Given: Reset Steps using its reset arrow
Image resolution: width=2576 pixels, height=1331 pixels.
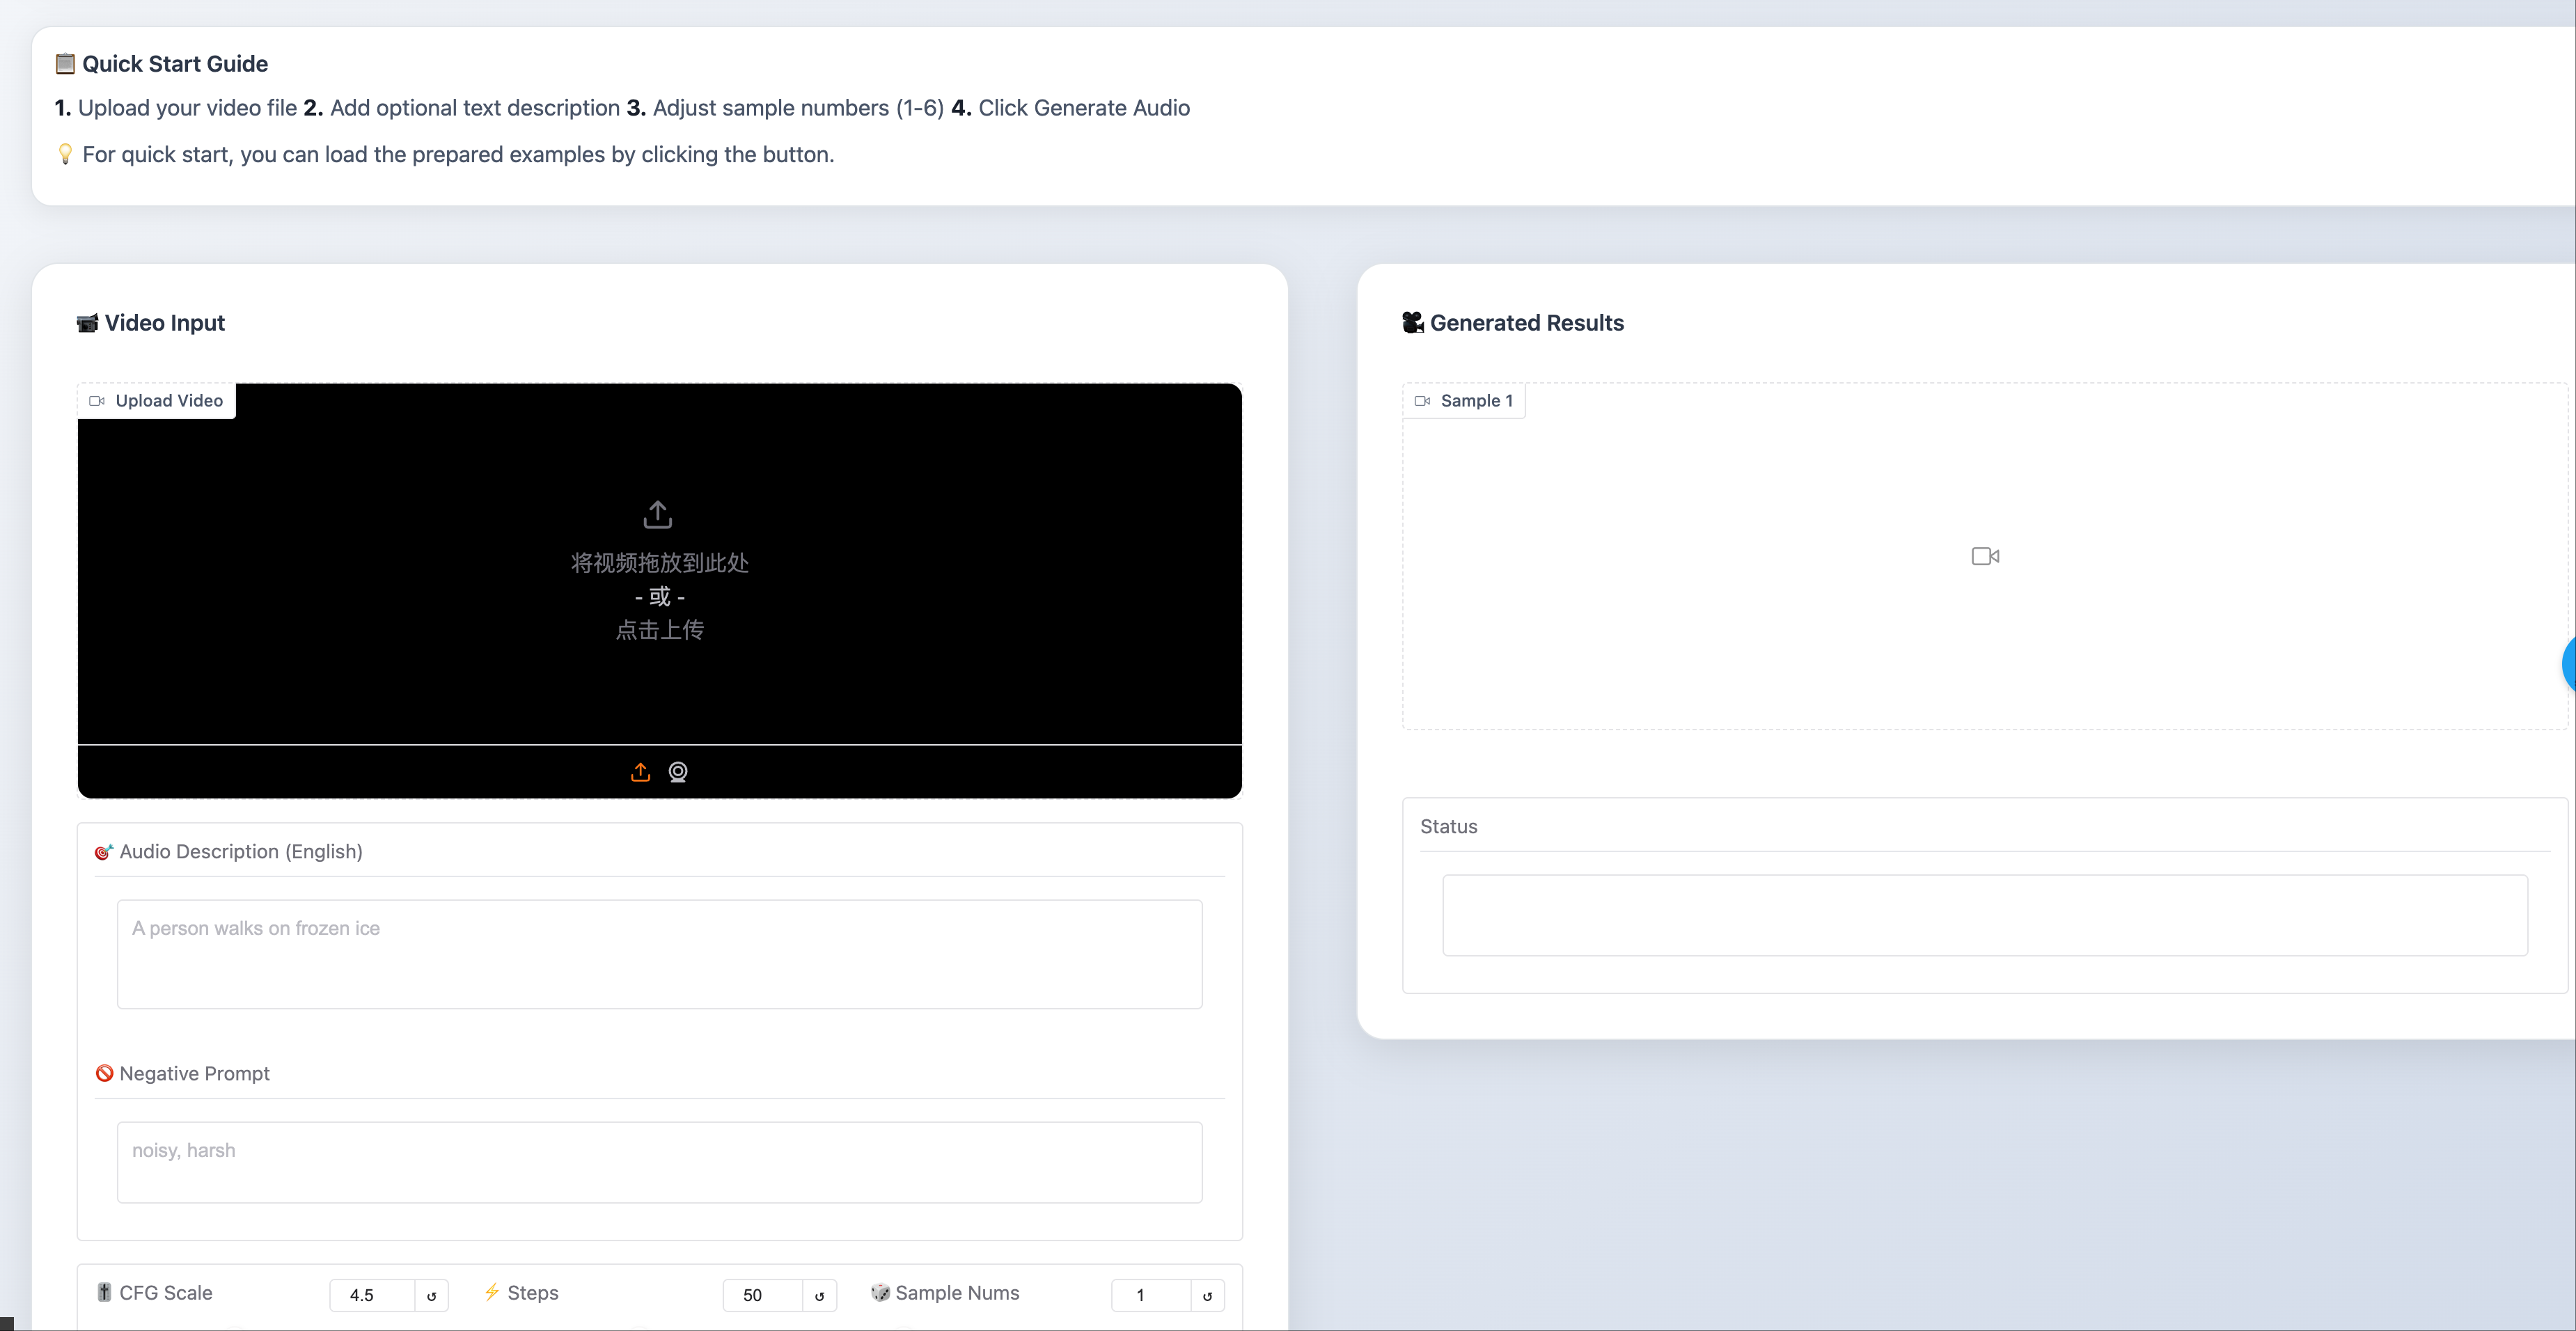Looking at the screenshot, I should click(820, 1295).
